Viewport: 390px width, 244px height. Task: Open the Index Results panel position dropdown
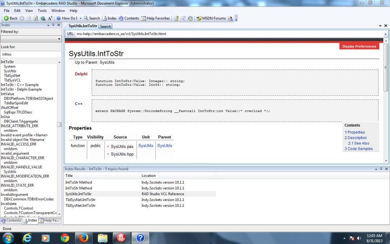click(376, 169)
